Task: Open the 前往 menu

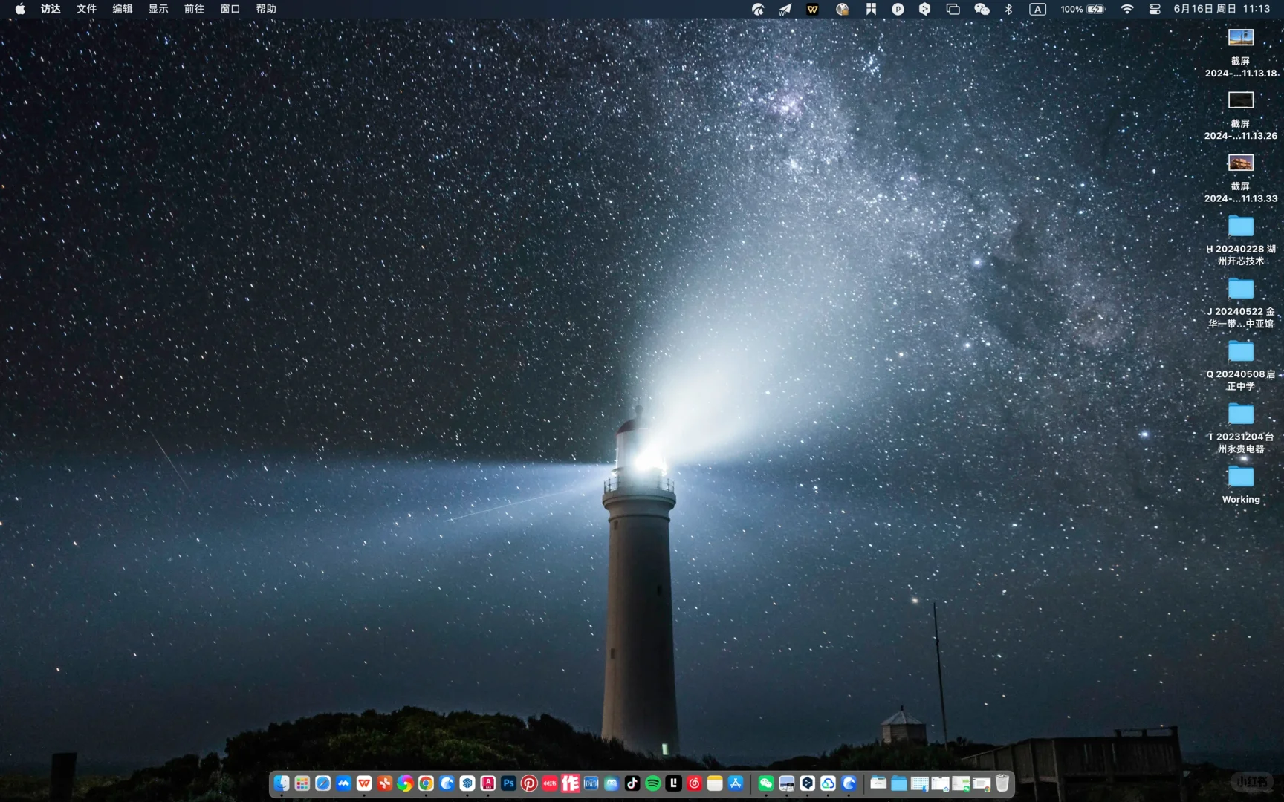Action: click(194, 9)
